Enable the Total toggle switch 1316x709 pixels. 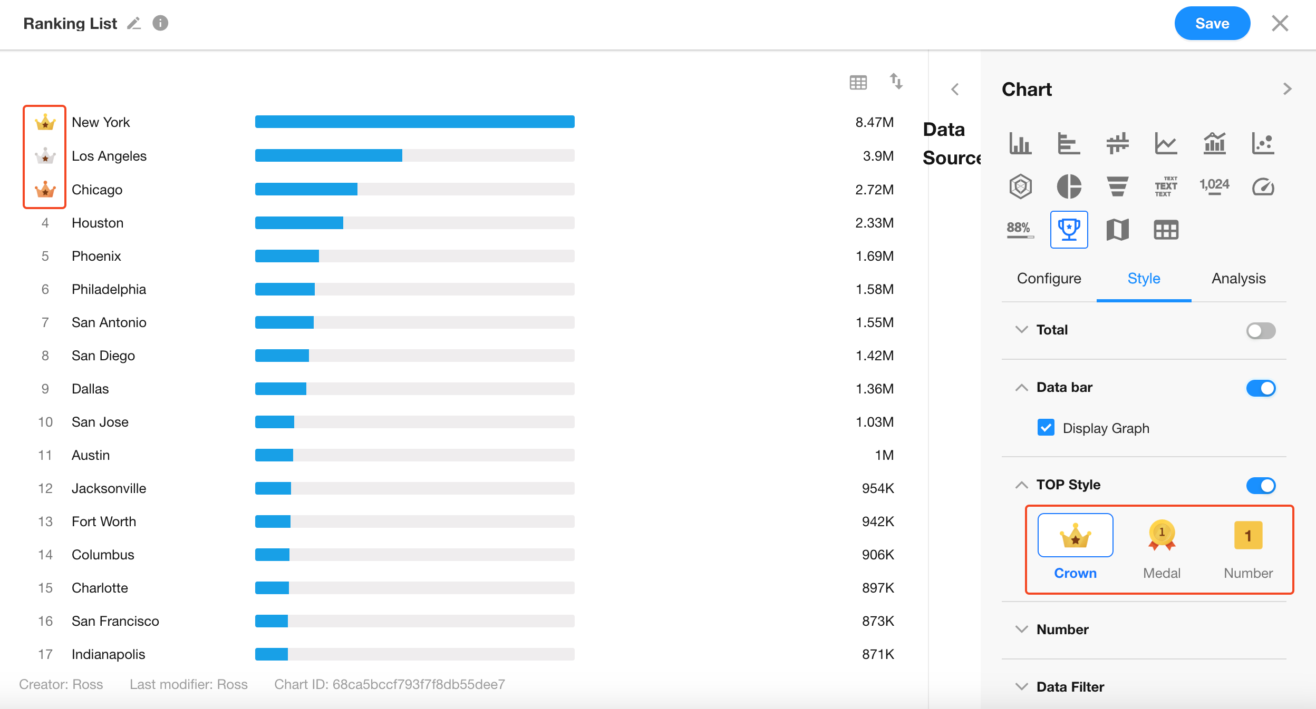(1261, 331)
